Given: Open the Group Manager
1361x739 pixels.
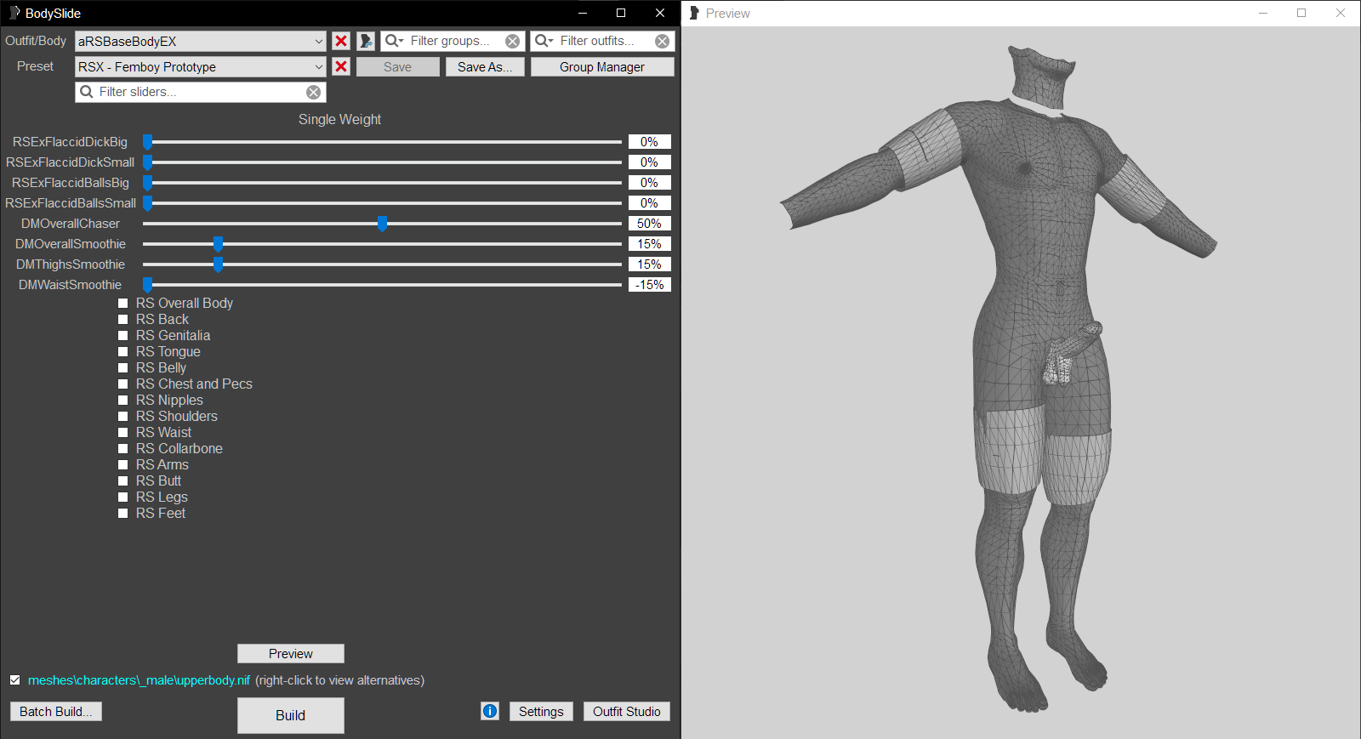Looking at the screenshot, I should [x=602, y=67].
